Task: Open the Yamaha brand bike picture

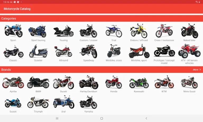Action: click(89, 102)
